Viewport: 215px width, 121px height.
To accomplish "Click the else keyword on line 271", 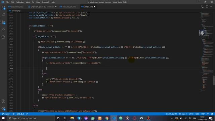I will (44, 74).
